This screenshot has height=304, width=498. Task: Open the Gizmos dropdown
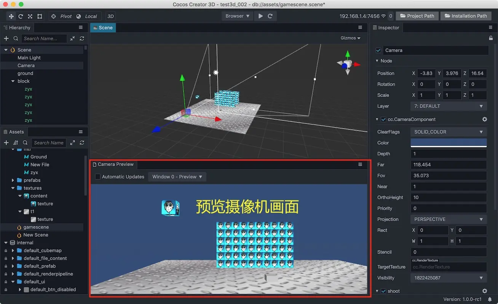[x=350, y=38]
